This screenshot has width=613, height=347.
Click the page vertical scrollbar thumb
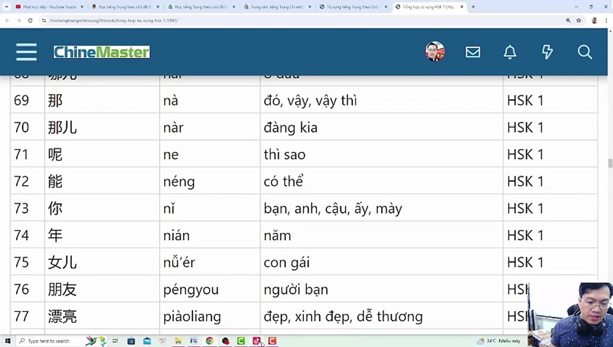pos(610,163)
